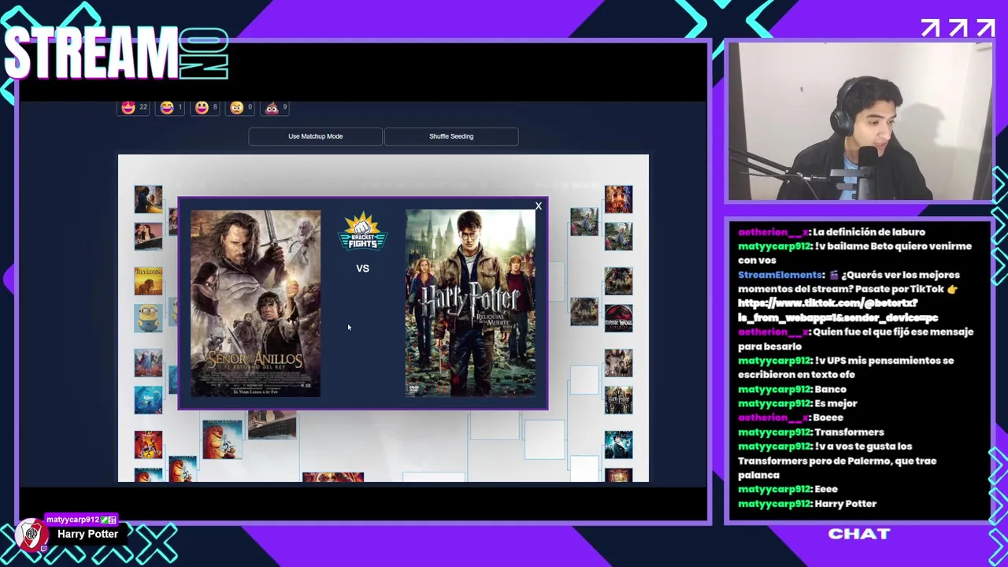
Task: Click the Use Matchup Mode button
Action: click(x=315, y=136)
